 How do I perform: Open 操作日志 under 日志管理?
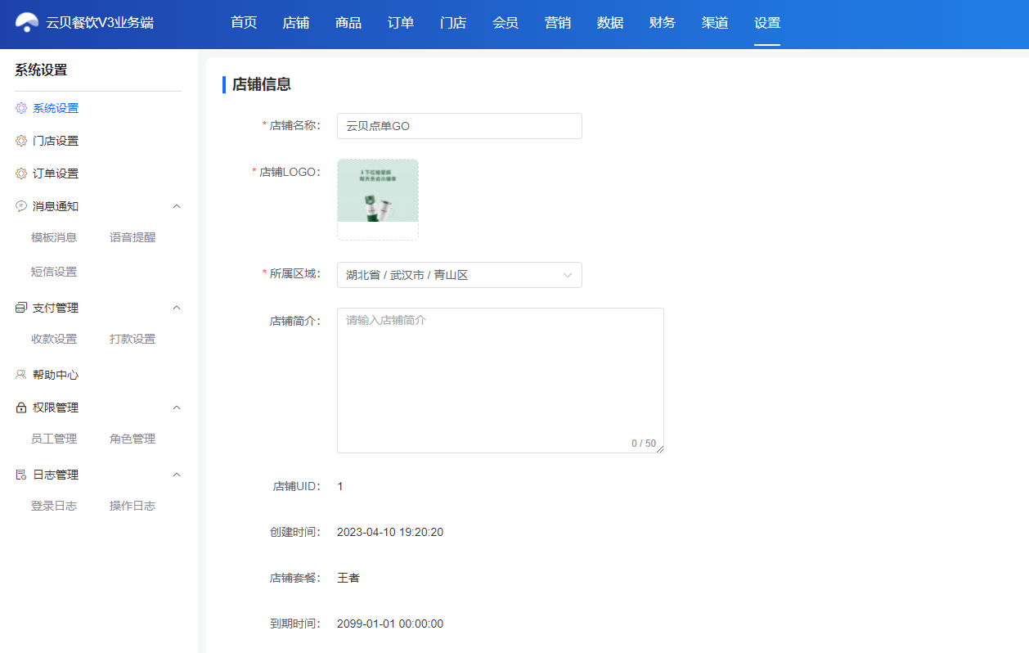tap(133, 506)
